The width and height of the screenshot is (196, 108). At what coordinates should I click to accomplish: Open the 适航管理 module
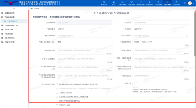point(131,3)
